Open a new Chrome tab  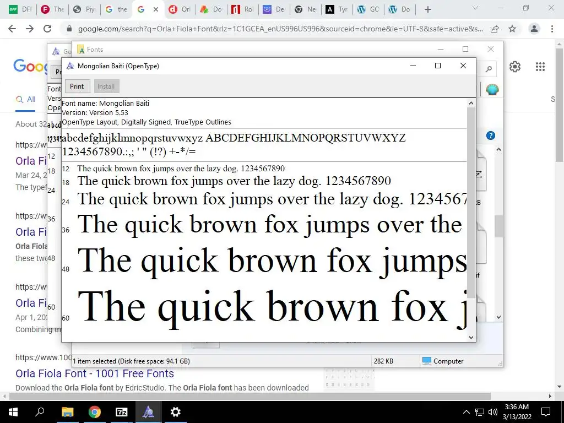click(x=427, y=10)
